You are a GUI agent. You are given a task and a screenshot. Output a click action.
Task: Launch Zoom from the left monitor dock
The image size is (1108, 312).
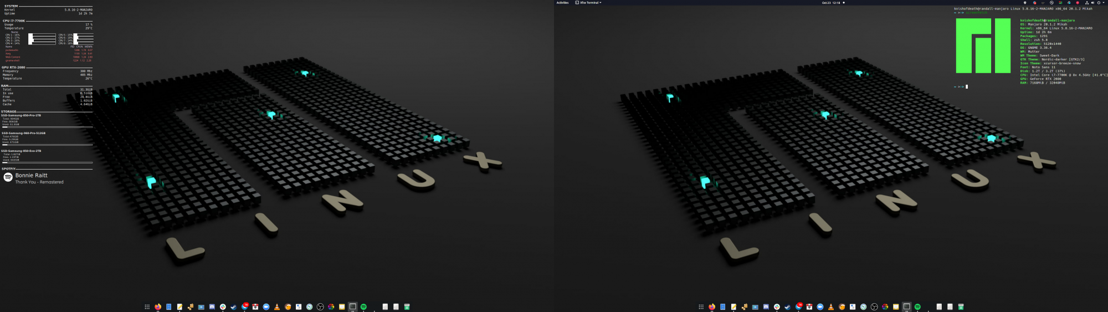coord(266,306)
